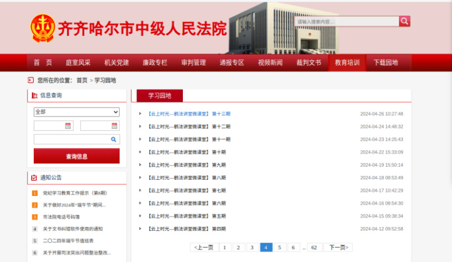Click the blue magnifier in keyword field
452x262 pixels.
pyautogui.click(x=113, y=139)
